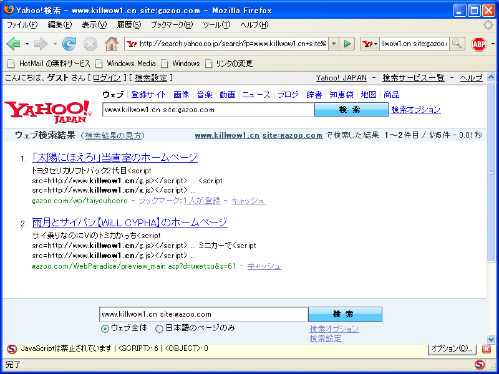The image size is (499, 374).
Task: Click the top Yahoo search query field
Action: [208, 110]
